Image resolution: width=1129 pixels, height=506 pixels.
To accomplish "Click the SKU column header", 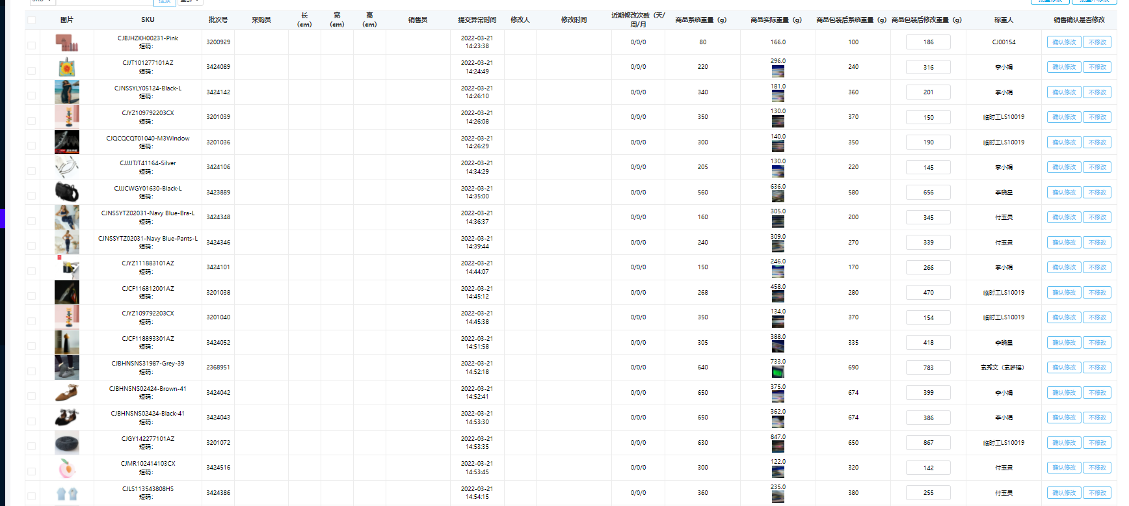I will (x=148, y=20).
